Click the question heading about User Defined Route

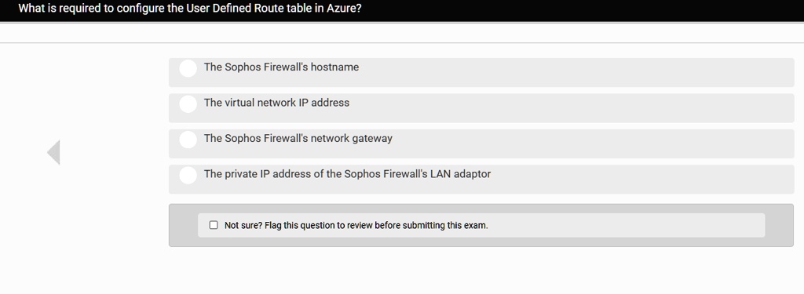(190, 9)
